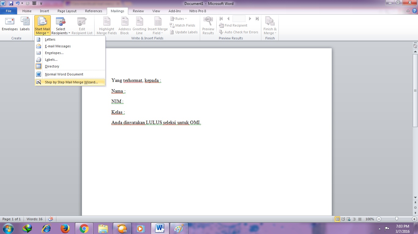Open Internet Explorer from taskbar

[x=46, y=228]
